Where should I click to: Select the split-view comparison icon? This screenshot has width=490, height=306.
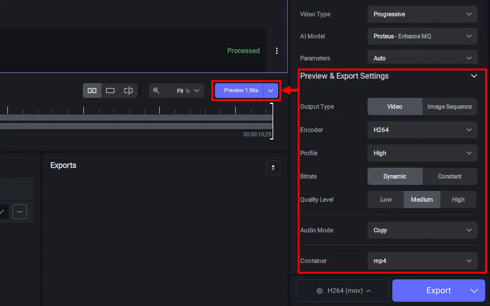point(129,91)
